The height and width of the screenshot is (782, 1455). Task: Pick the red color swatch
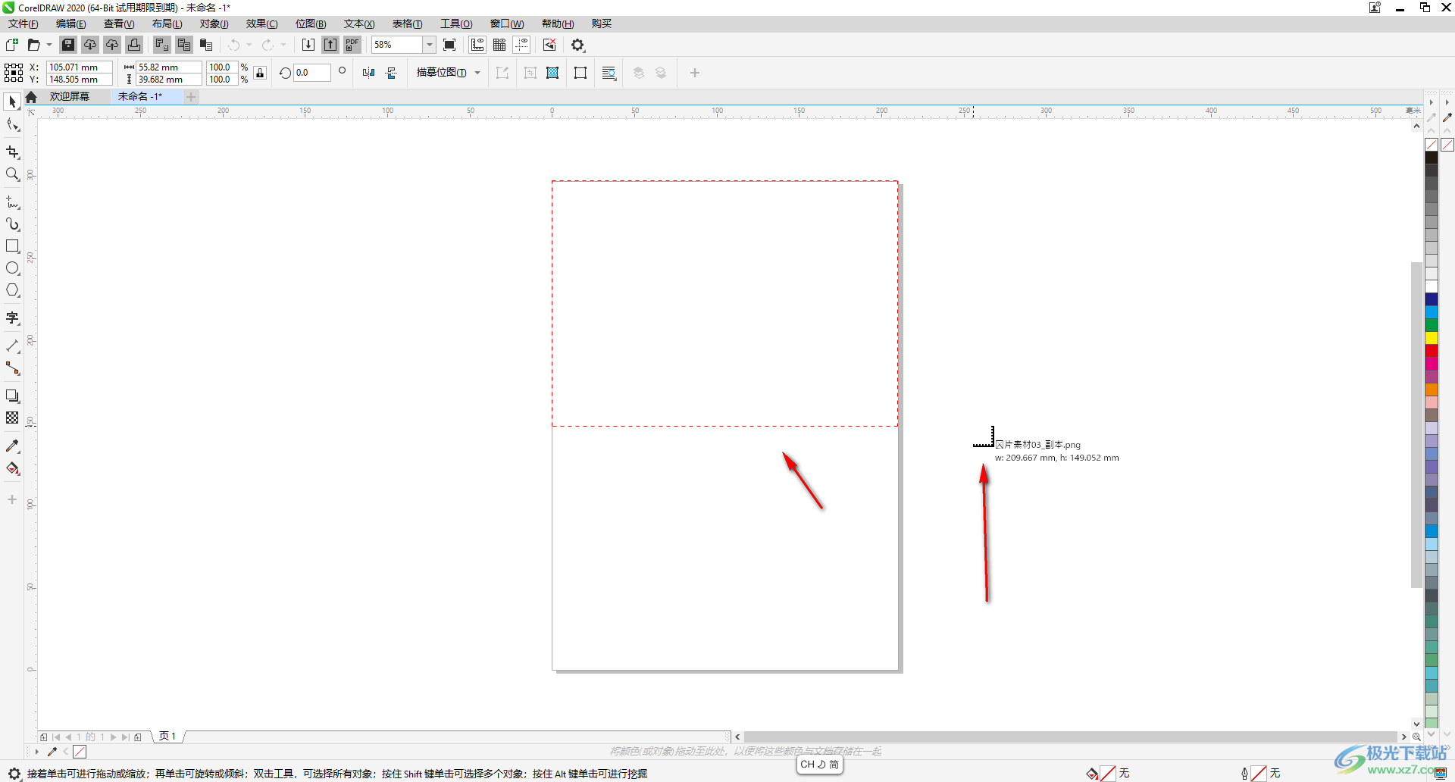[x=1432, y=351]
